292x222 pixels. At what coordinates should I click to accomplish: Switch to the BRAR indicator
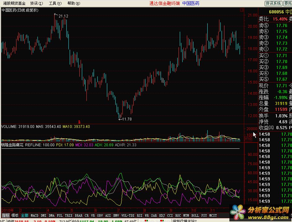coord(79,215)
